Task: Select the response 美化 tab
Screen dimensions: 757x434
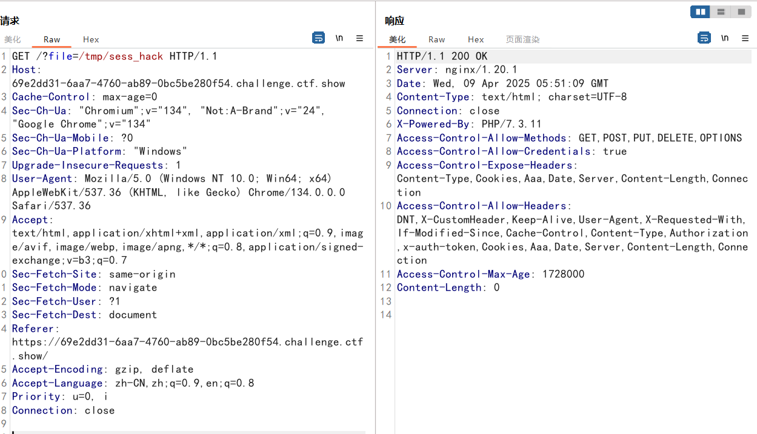Action: (x=397, y=39)
